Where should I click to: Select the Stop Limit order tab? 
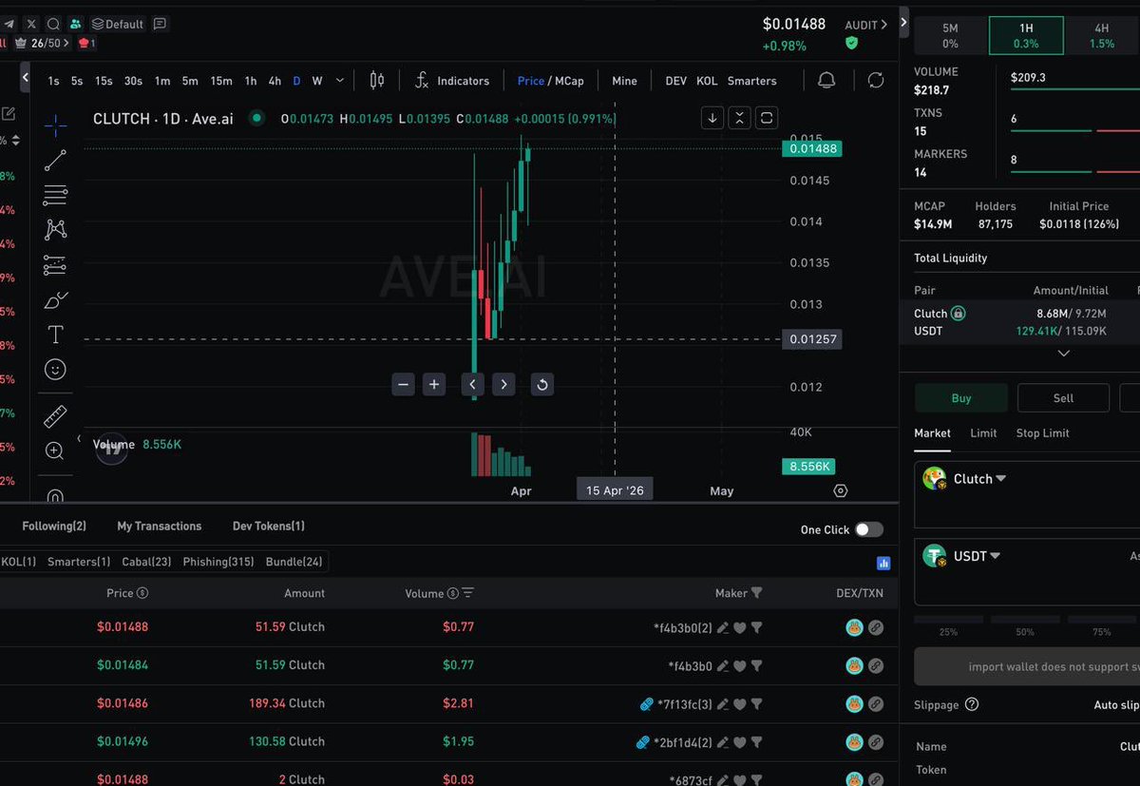pos(1042,432)
